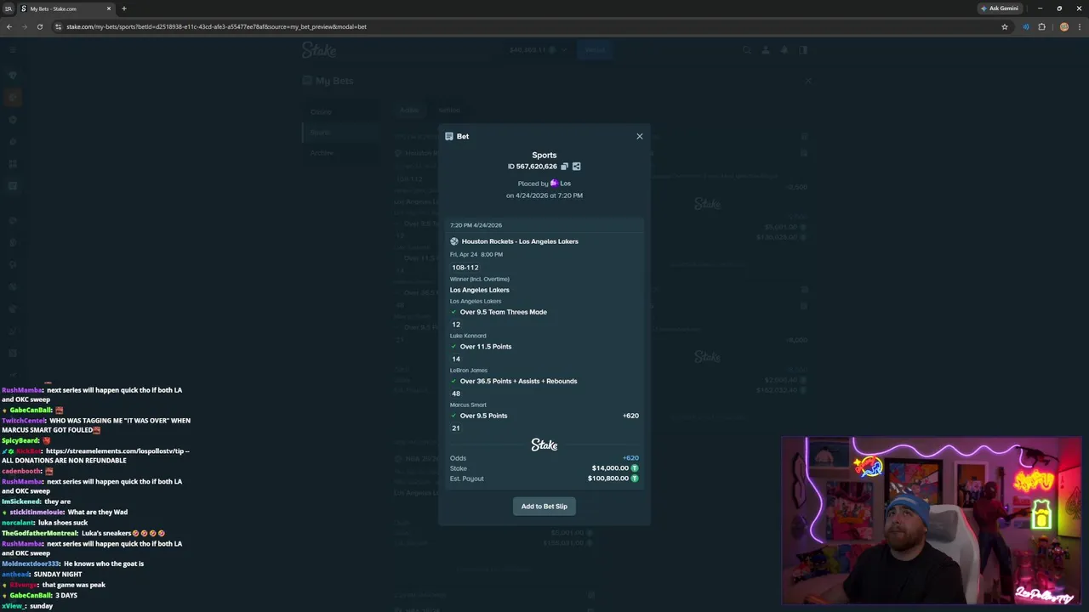
Task: Click RushMamba username at top of chat
Action: [x=22, y=390]
